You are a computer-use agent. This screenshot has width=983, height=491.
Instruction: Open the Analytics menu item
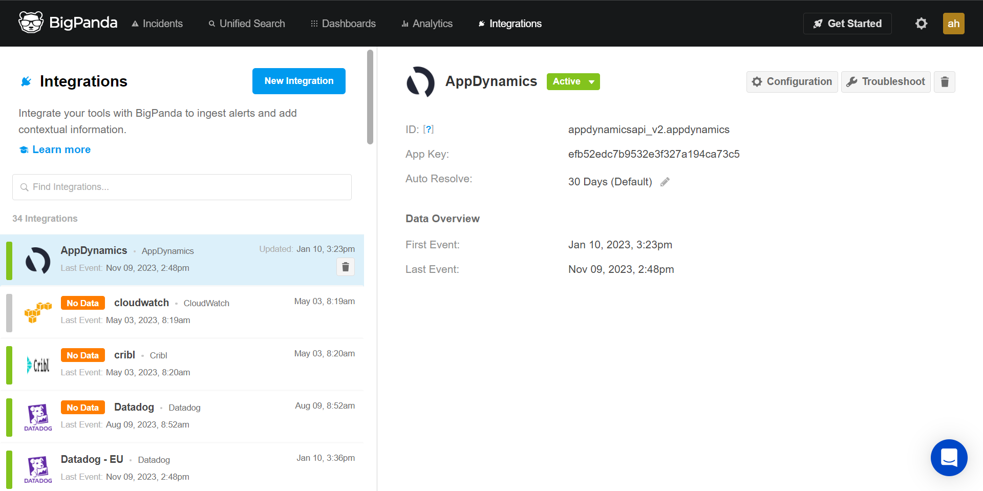click(x=433, y=24)
